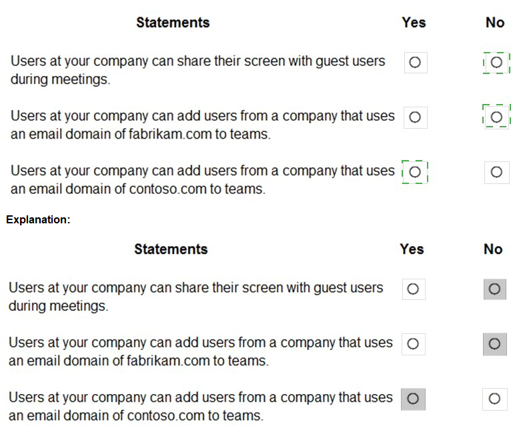
Task: Click the top table's contoso.com statement text
Action: (x=202, y=180)
